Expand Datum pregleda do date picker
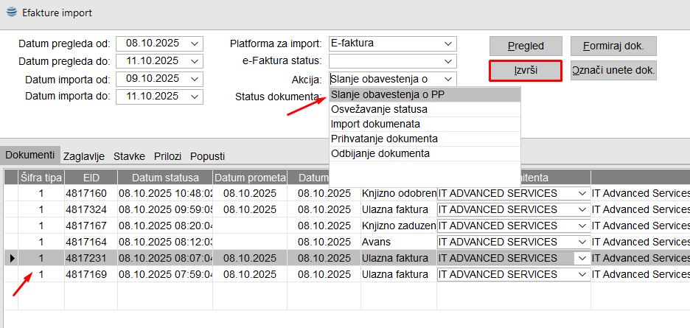 pos(195,61)
